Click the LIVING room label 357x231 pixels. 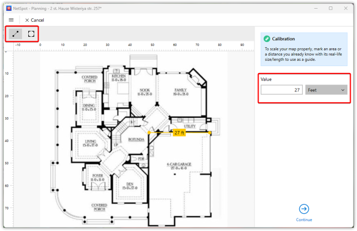coord(90,141)
